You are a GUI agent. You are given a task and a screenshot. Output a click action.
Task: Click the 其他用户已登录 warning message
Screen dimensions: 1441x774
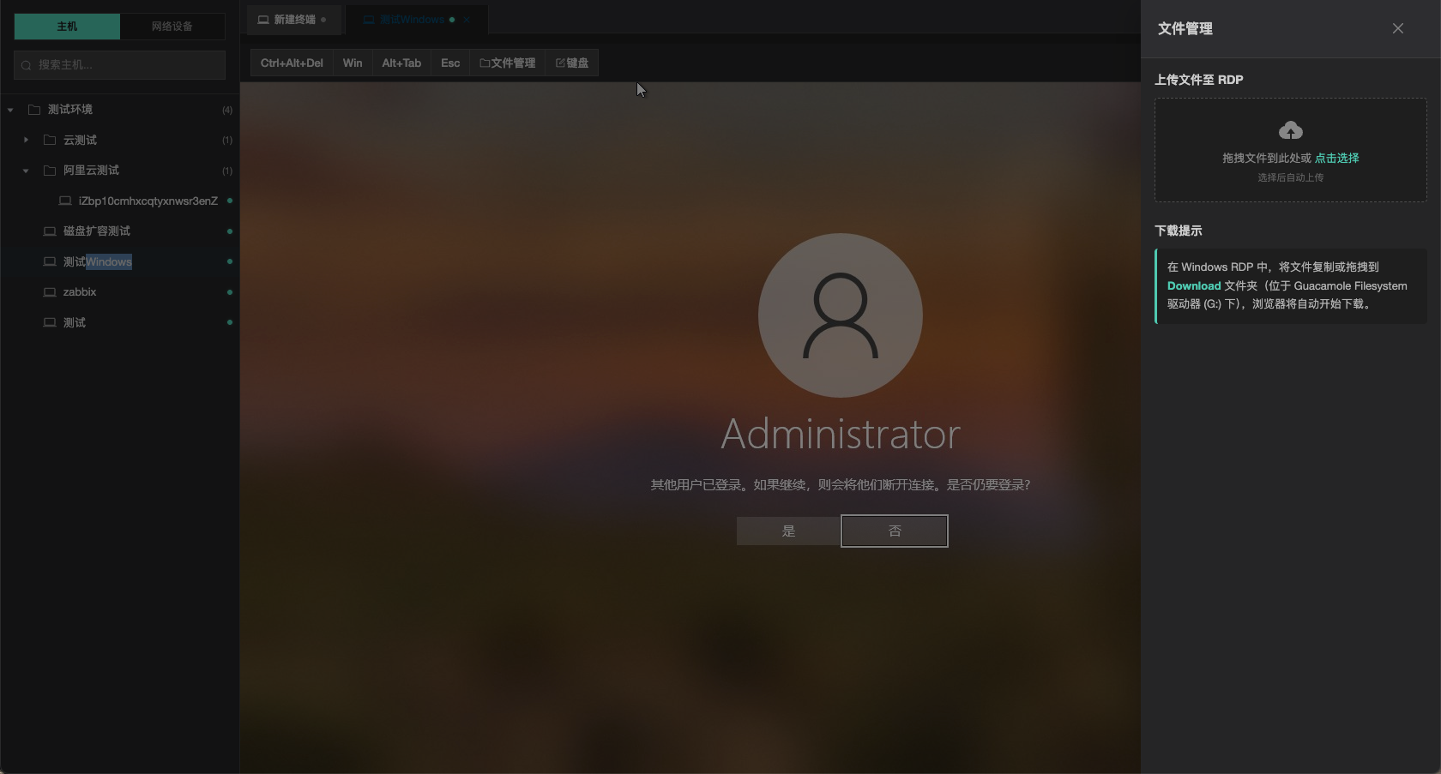[x=841, y=485]
